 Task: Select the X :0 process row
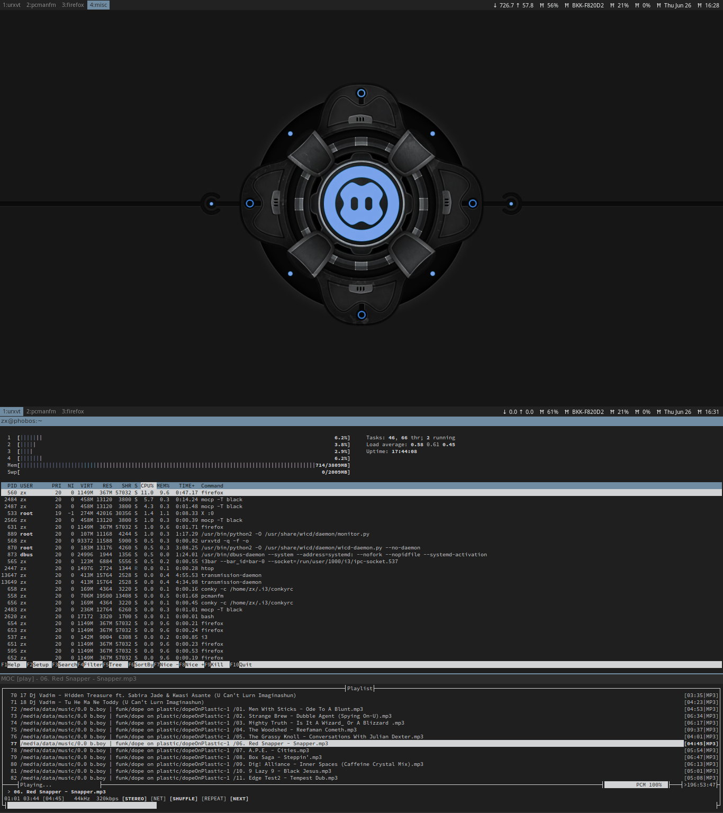pos(361,513)
